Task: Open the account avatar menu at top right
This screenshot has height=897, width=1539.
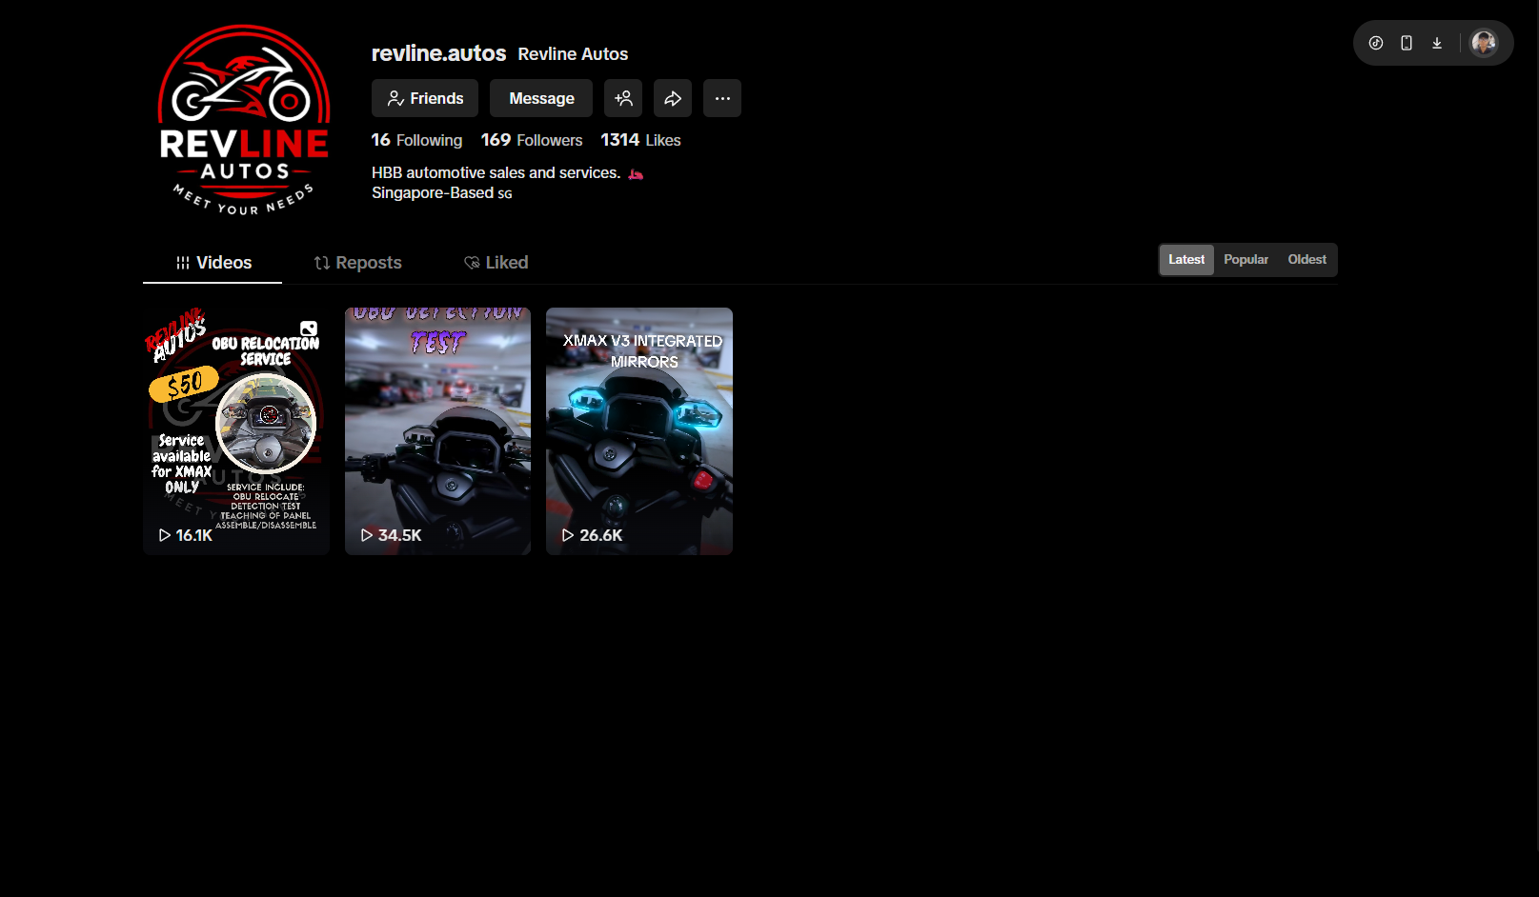Action: click(x=1483, y=43)
